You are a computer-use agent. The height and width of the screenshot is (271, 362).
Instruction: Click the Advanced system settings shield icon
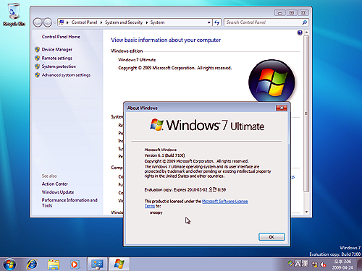(x=37, y=75)
